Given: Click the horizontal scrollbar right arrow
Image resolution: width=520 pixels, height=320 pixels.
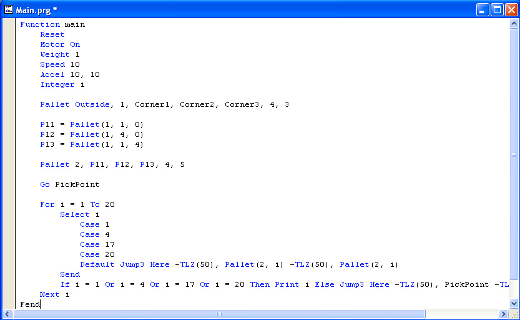Looking at the screenshot, I should 503,314.
